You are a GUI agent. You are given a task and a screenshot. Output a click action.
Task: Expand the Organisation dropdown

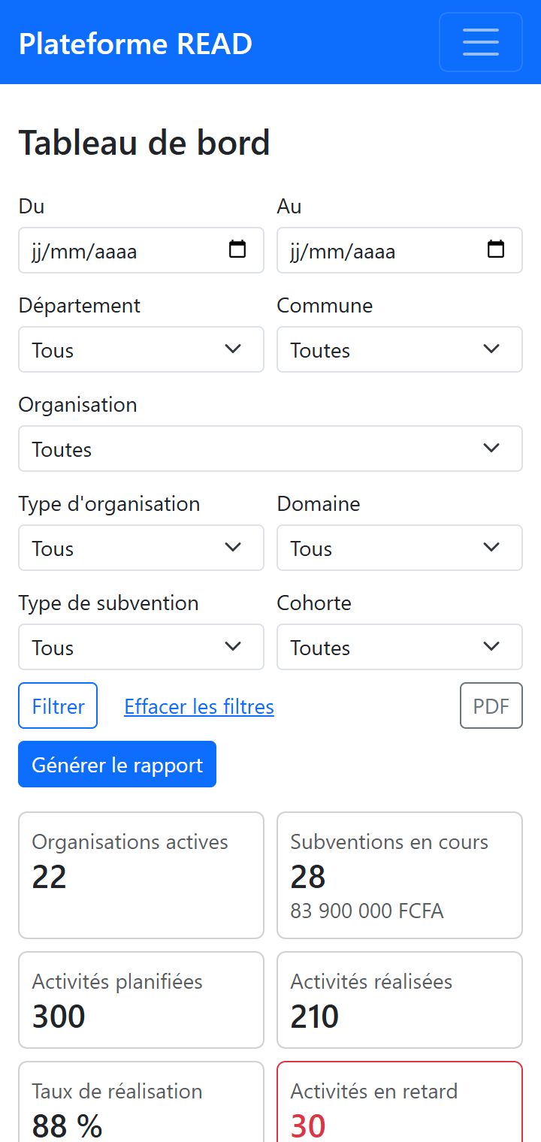tap(270, 449)
